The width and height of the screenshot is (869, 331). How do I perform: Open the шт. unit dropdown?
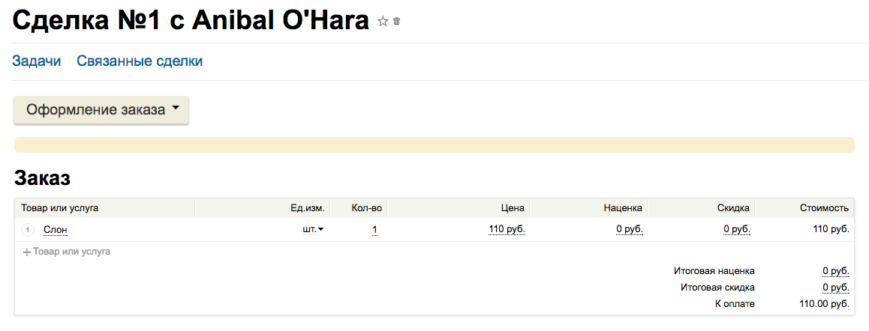coord(312,230)
